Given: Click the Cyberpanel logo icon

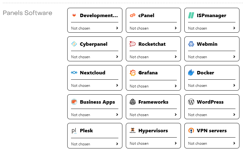Looking at the screenshot, I should 74,44.
